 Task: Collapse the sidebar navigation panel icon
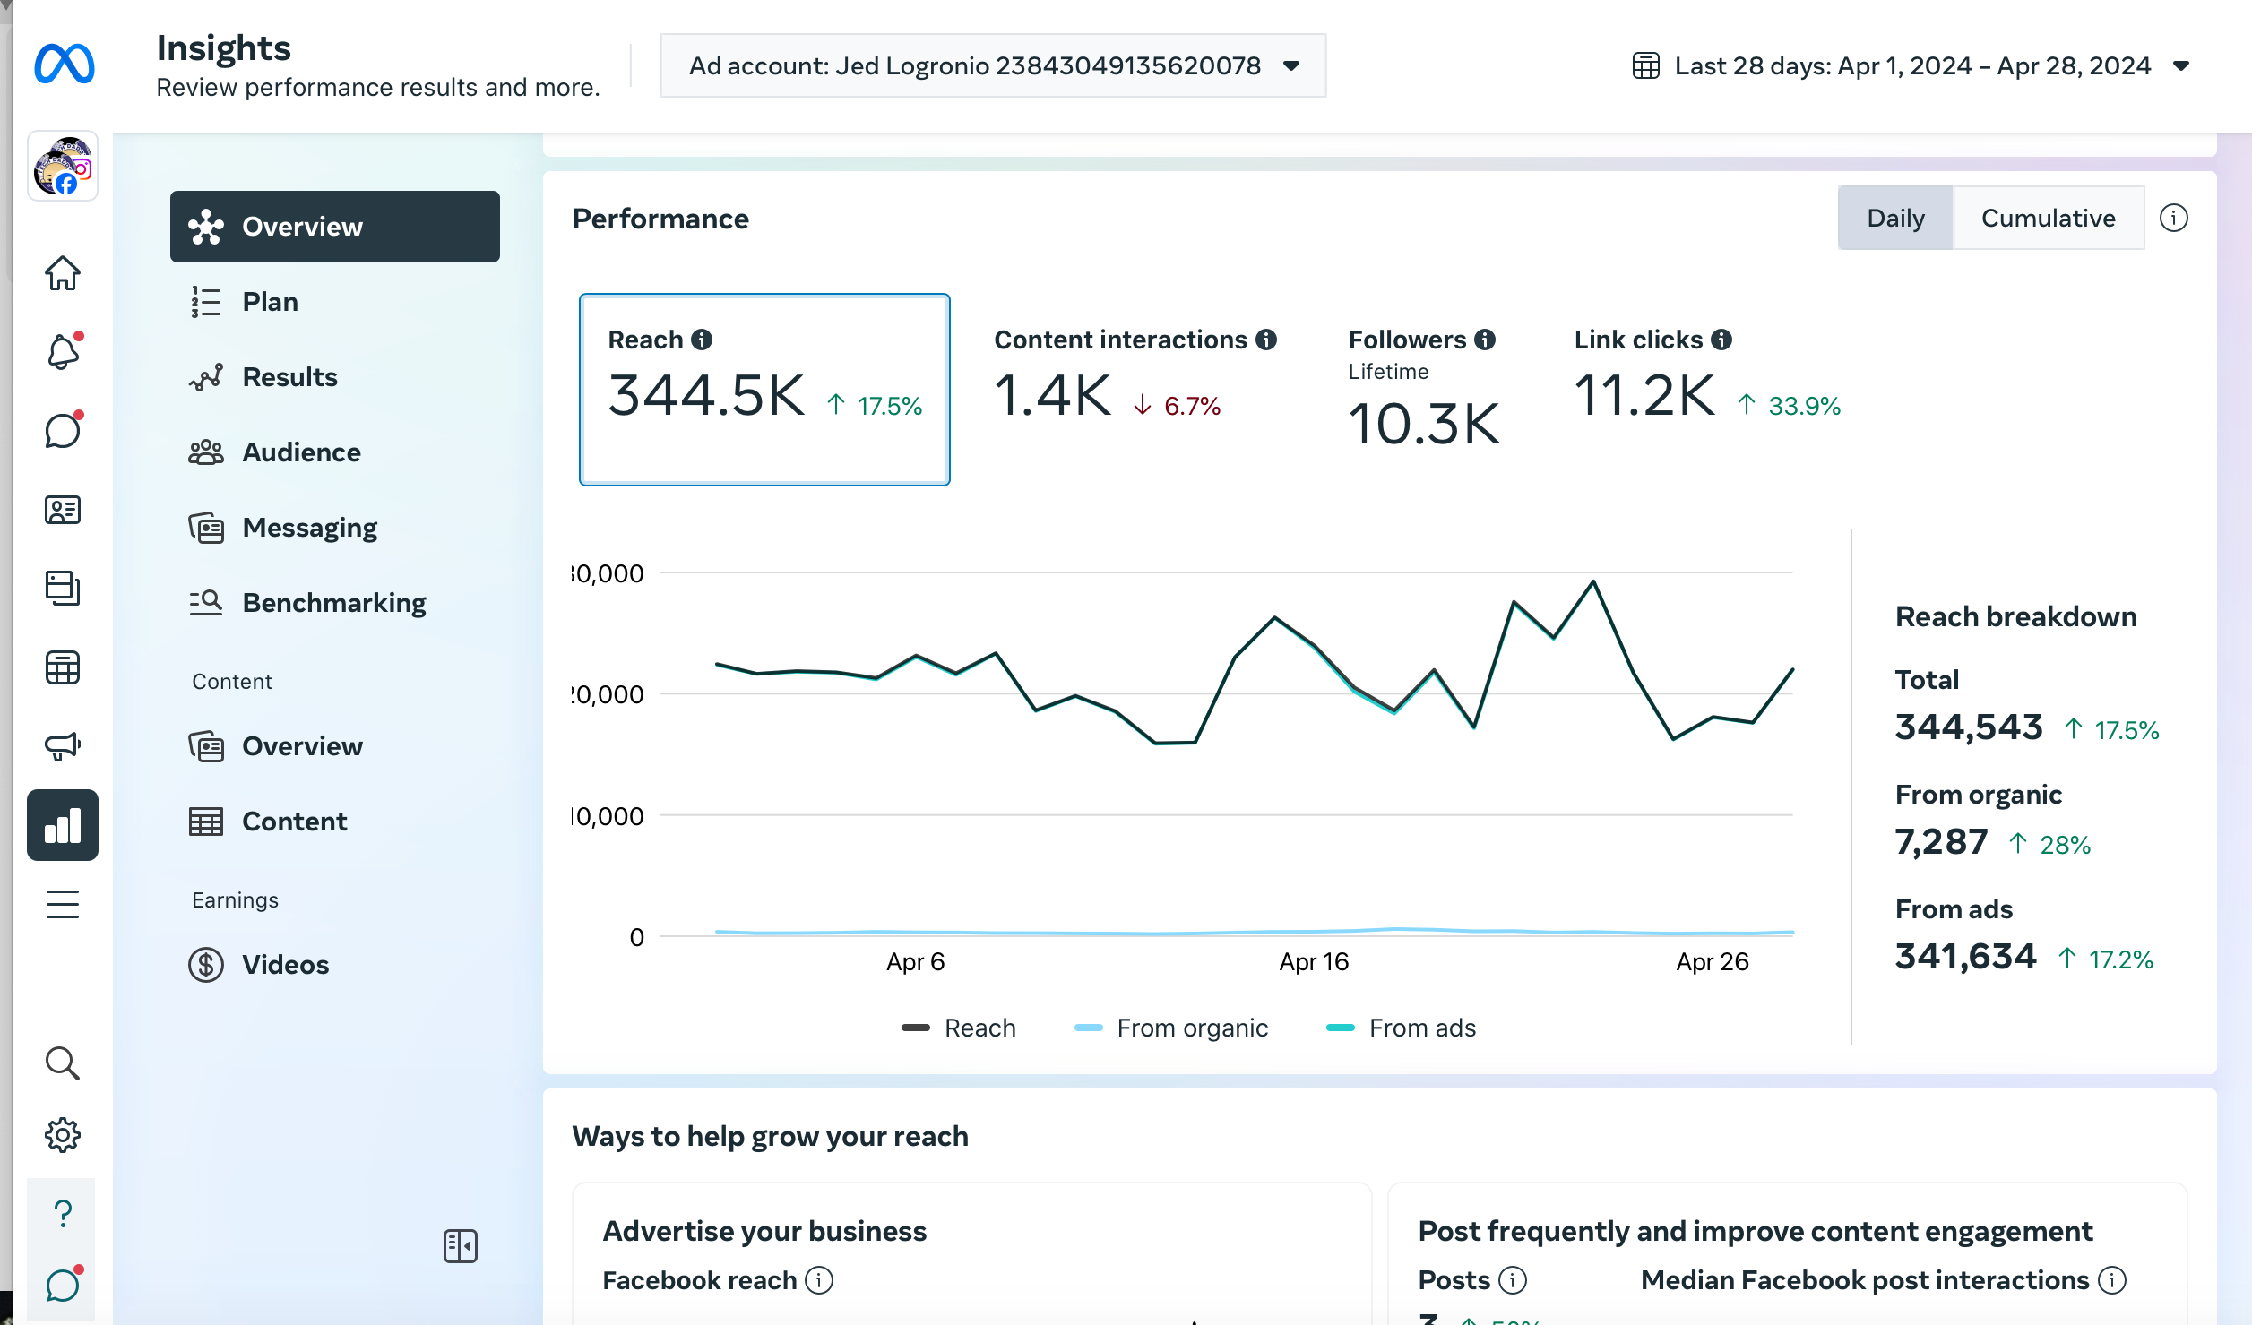click(460, 1245)
